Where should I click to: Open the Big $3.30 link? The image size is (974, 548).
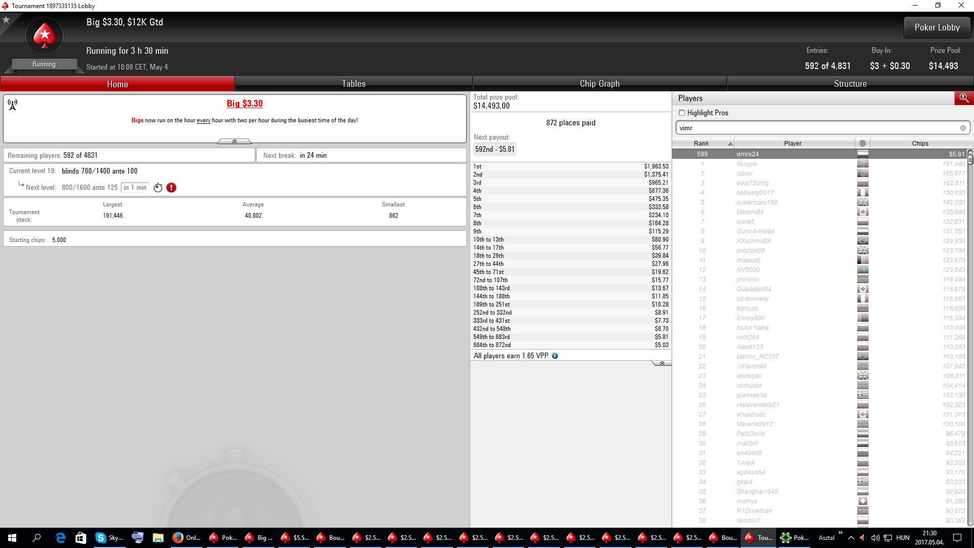click(x=245, y=104)
